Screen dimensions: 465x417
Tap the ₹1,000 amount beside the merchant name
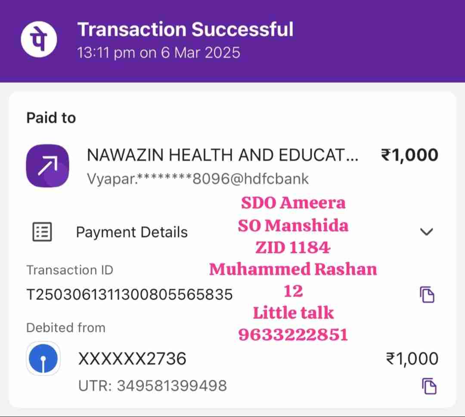(409, 155)
